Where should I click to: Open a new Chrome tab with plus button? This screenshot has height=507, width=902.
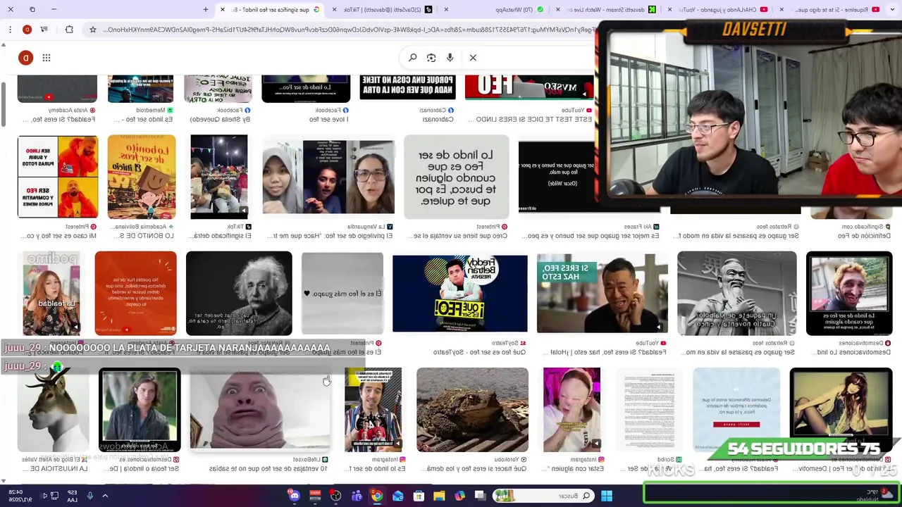tap(206, 9)
